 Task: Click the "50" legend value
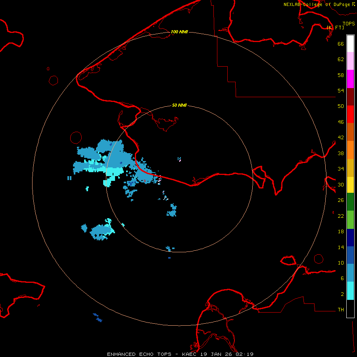[x=341, y=106]
